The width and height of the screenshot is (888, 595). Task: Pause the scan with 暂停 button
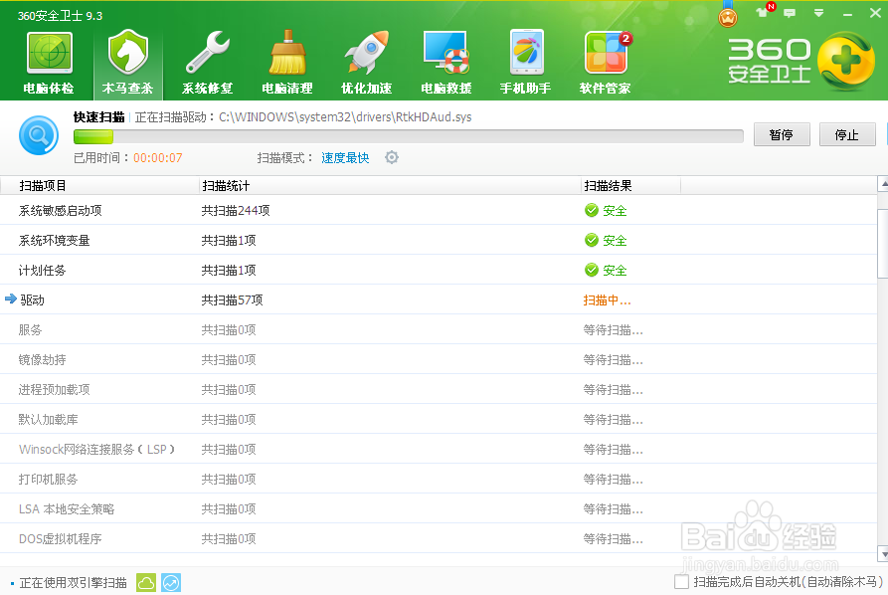pyautogui.click(x=782, y=134)
